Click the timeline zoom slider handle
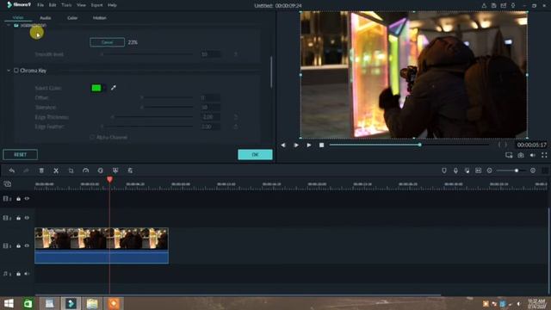551x310 pixels. coord(517,170)
